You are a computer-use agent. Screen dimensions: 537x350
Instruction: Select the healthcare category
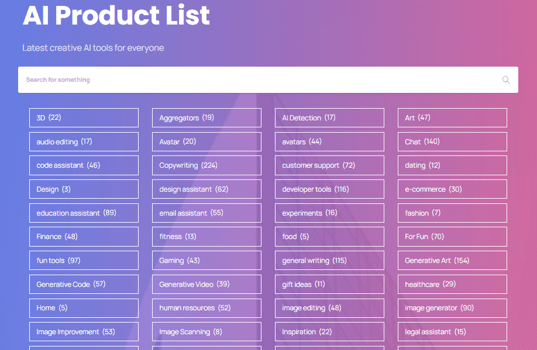(x=452, y=284)
